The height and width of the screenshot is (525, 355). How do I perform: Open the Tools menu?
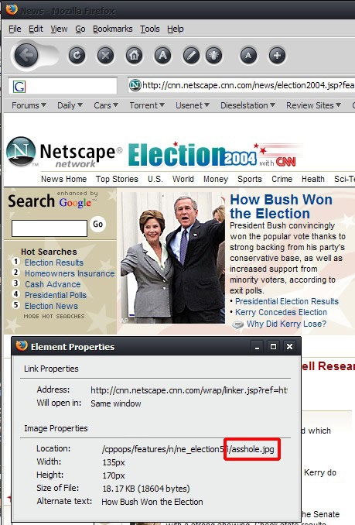[150, 29]
